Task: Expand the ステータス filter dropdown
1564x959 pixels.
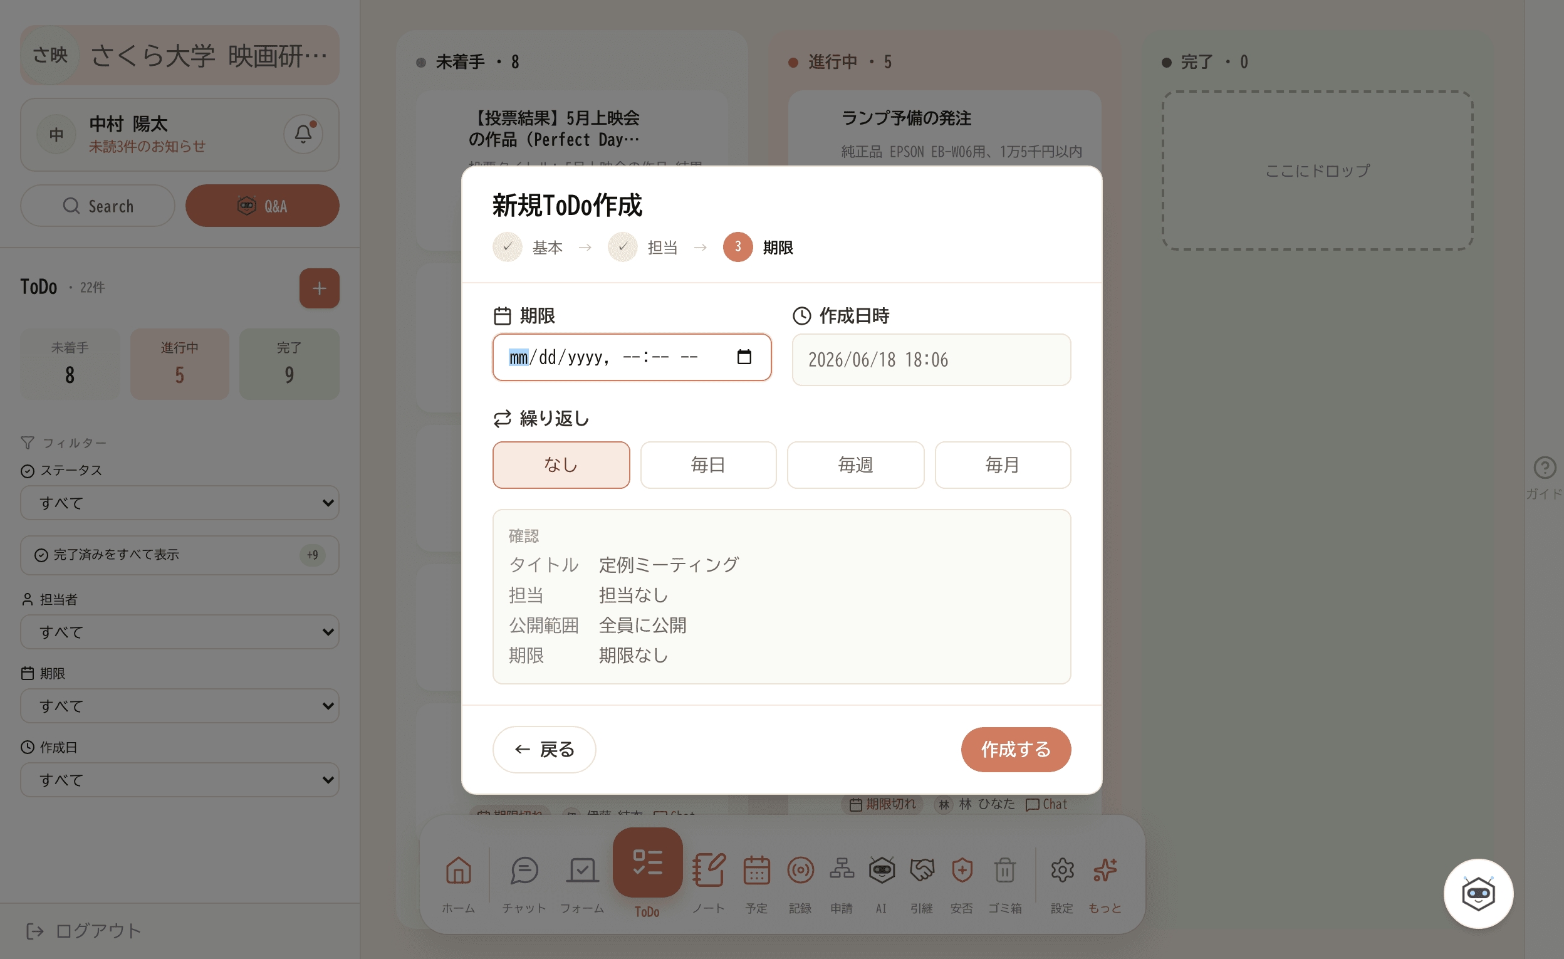Action: [x=180, y=503]
